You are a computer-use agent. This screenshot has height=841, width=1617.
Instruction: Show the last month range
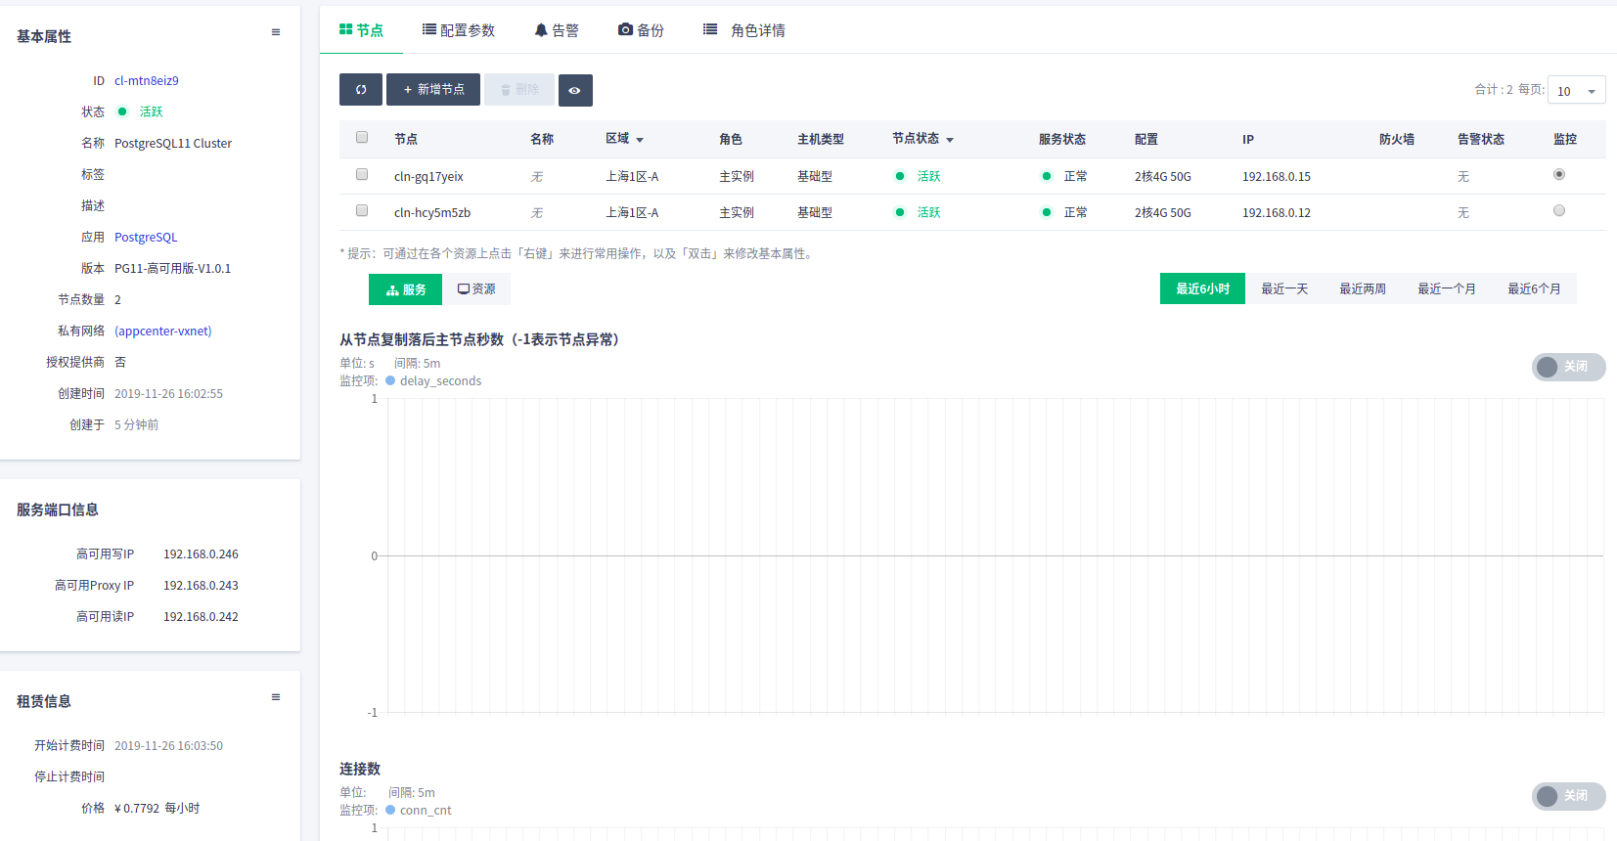pyautogui.click(x=1447, y=288)
